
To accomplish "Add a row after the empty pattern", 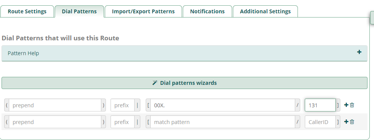I will click(x=346, y=122).
